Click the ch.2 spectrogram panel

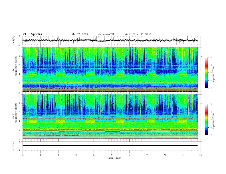pyautogui.click(x=110, y=117)
